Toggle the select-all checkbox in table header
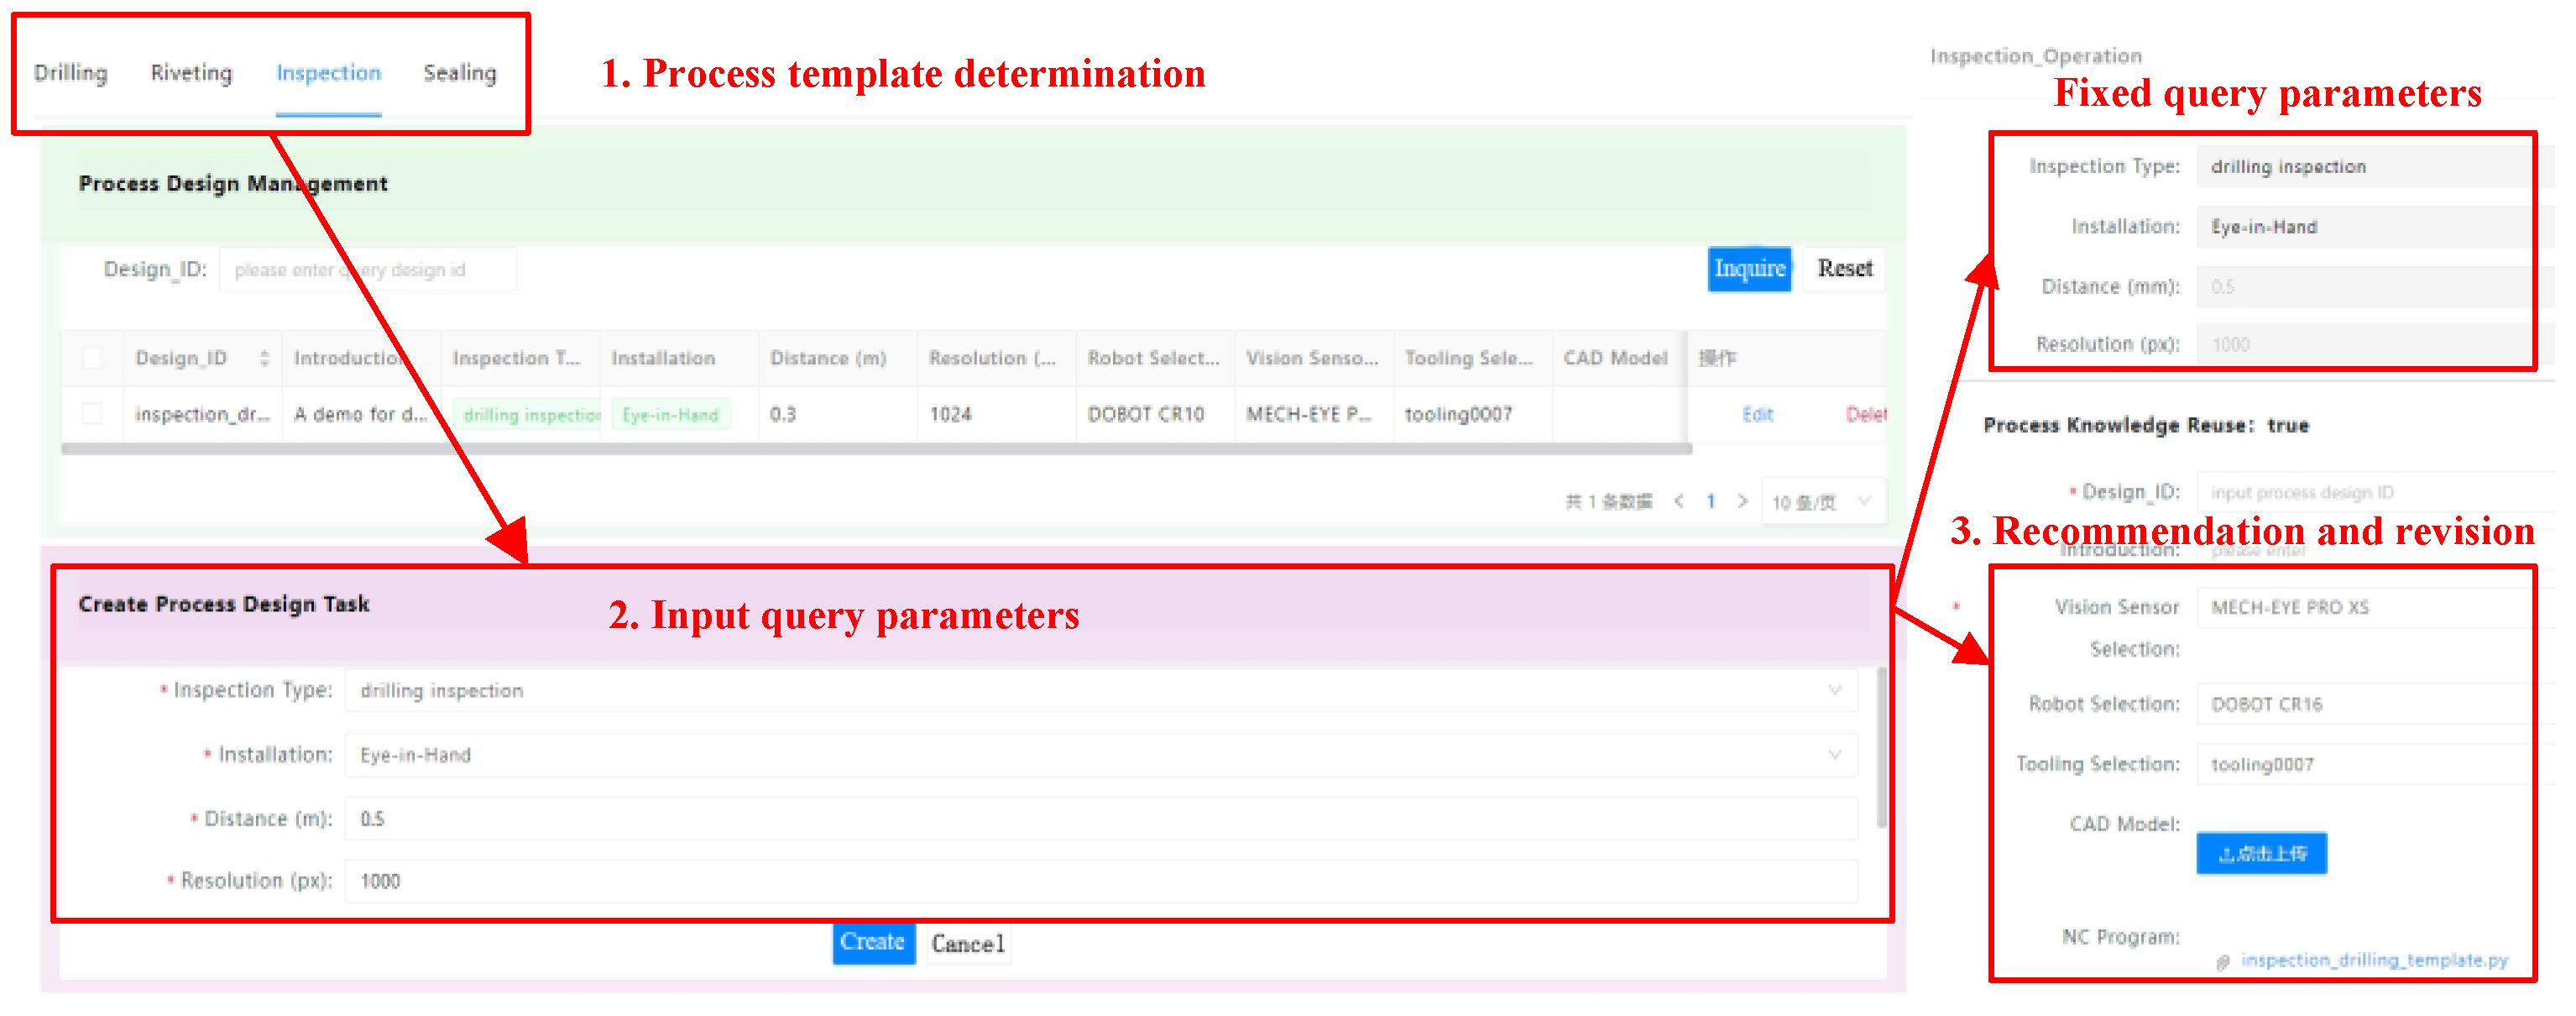The height and width of the screenshot is (1016, 2576). pos(92,358)
